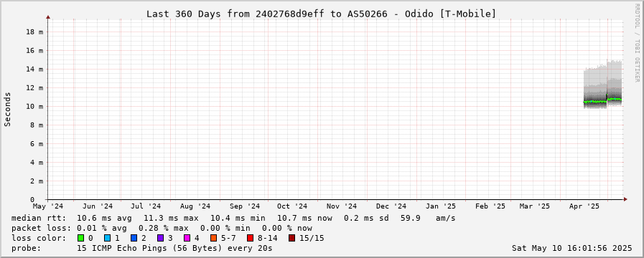Click the blue loss color 2 swatch
Viewport: 644px width, 258px height.
click(134, 238)
